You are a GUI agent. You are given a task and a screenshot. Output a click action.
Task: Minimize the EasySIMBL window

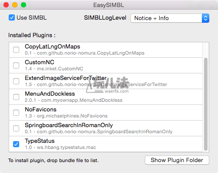(15, 5)
